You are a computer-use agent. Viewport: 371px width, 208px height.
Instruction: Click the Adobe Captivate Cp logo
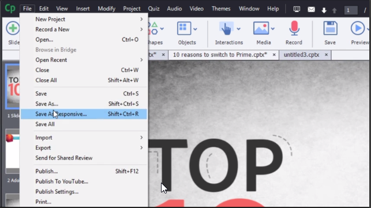(10, 8)
